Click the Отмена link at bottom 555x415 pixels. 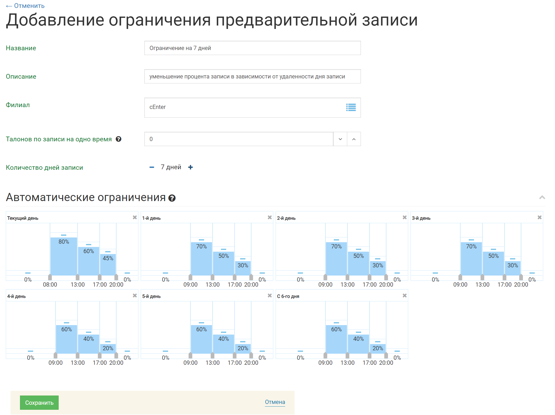[x=275, y=402]
